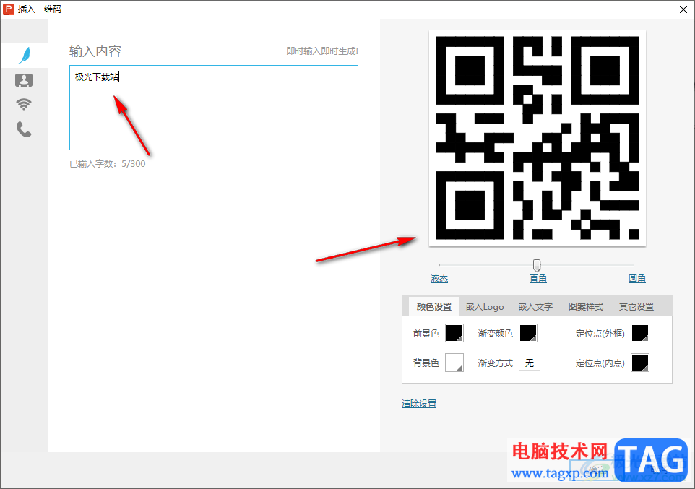
Task: Open the 渐变方式 dropdown showing 无
Action: 530,363
